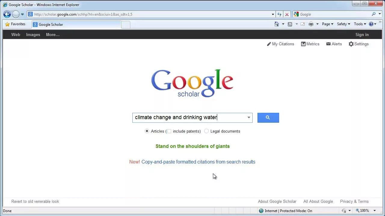This screenshot has height=216, width=385.
Task: Open the Copy-and-paste formatted citations link
Action: (x=198, y=162)
